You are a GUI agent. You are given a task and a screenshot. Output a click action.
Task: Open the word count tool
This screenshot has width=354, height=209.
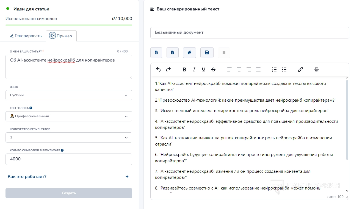coord(317,69)
